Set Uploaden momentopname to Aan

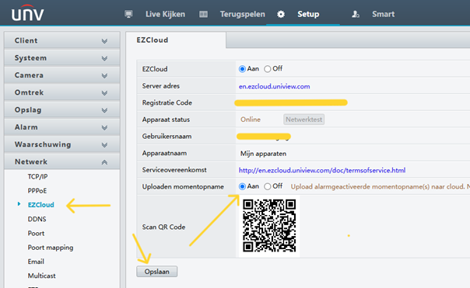tap(242, 186)
